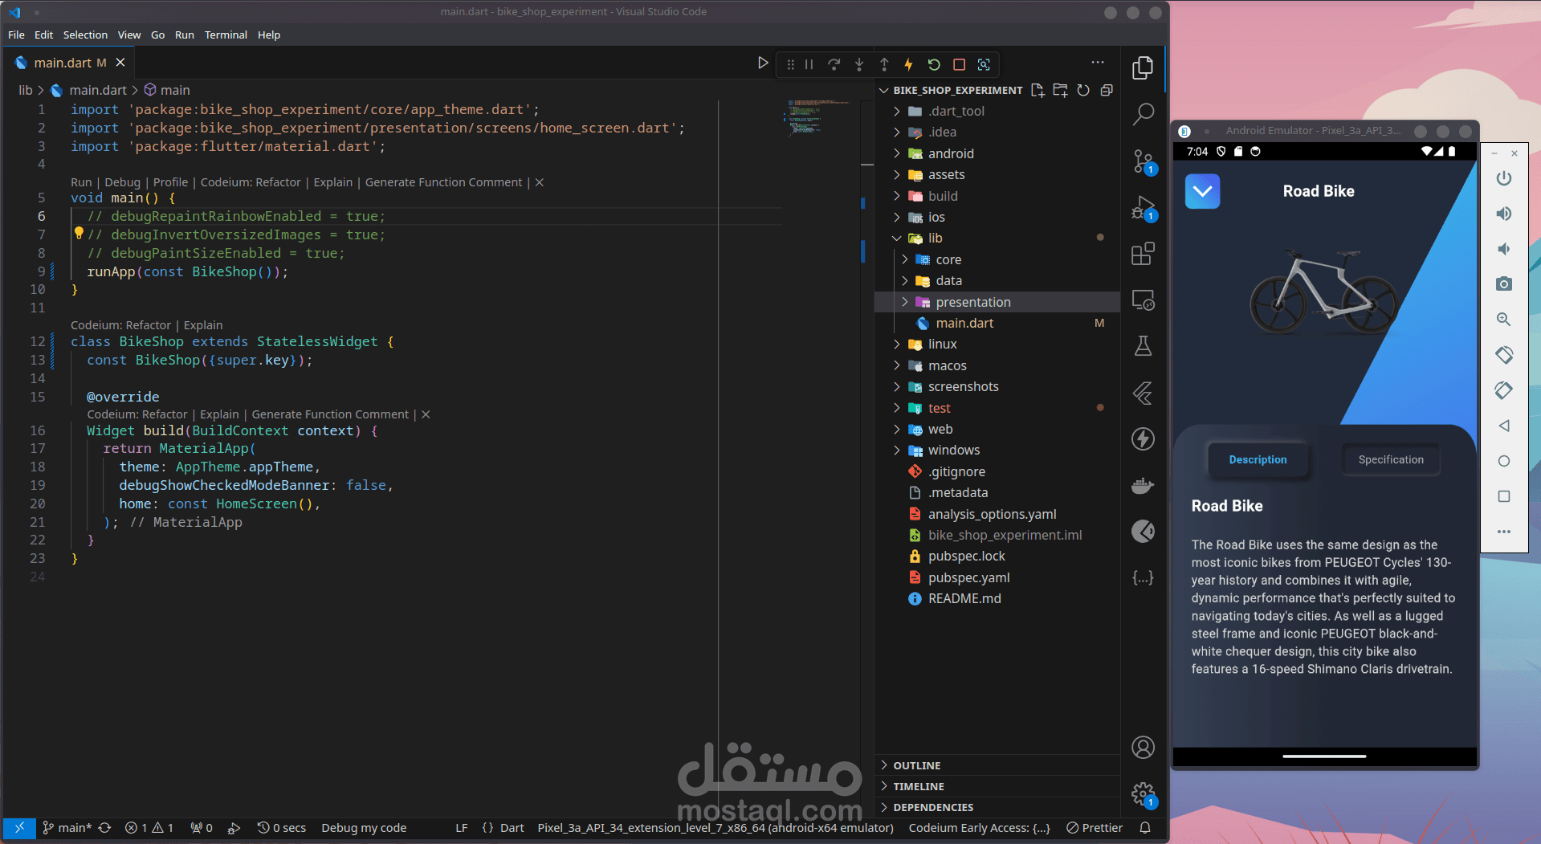Click Step Into in debug toolbar
The height and width of the screenshot is (844, 1541).
pos(859,64)
